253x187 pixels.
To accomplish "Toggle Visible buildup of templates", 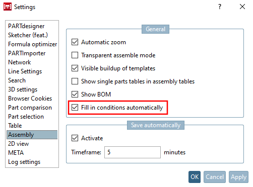I will [75, 68].
